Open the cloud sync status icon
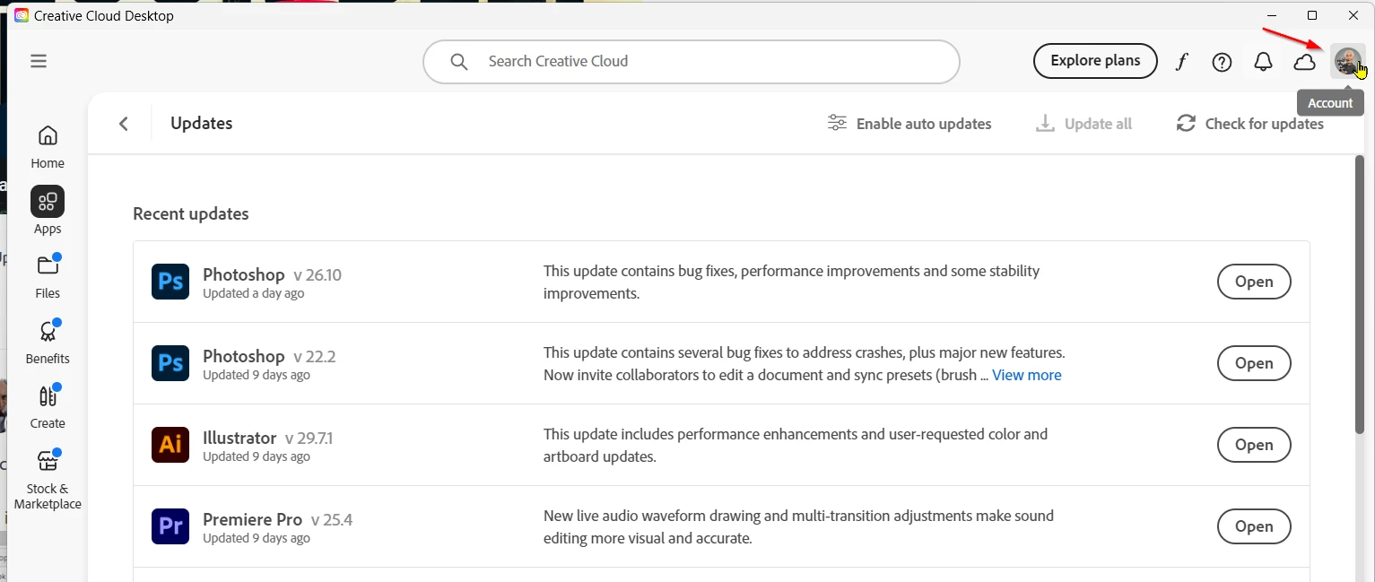1375x582 pixels. (x=1305, y=62)
